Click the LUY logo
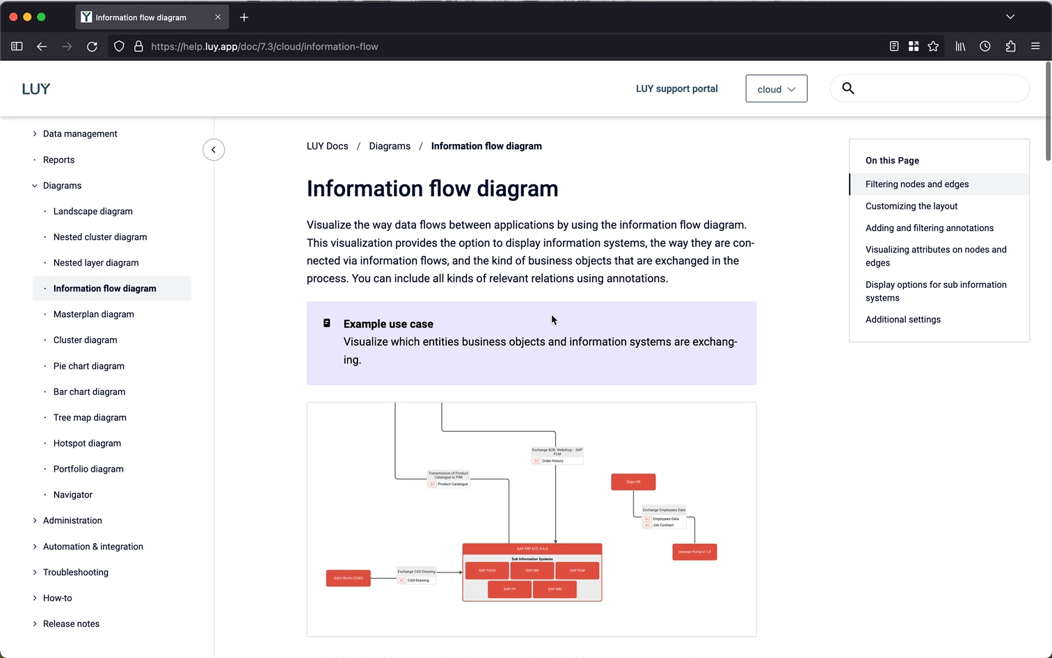 pyautogui.click(x=36, y=89)
